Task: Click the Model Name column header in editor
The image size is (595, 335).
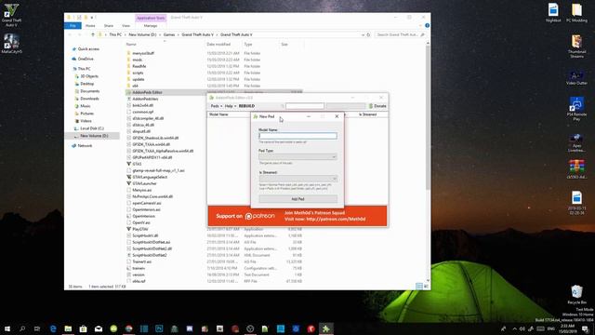Action: (219, 114)
